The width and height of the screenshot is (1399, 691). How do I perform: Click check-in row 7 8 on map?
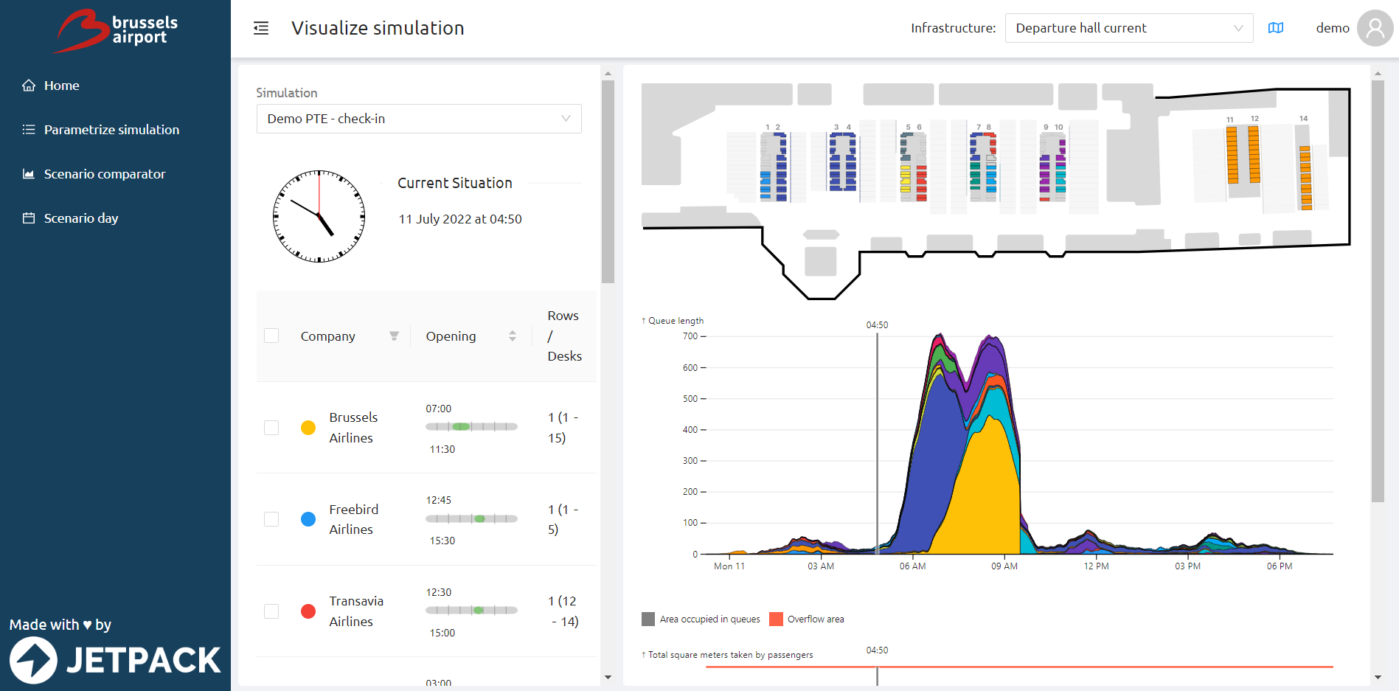(x=983, y=167)
